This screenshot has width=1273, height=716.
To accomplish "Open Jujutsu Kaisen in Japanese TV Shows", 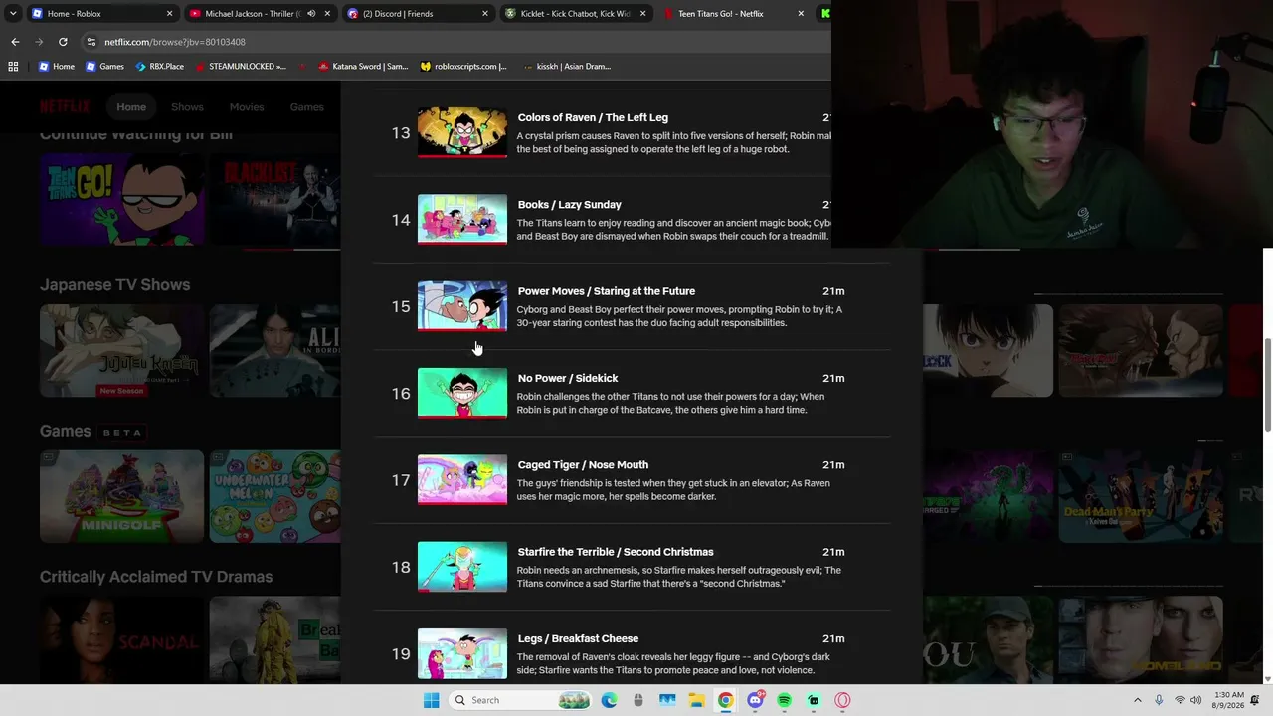I will [x=121, y=351].
